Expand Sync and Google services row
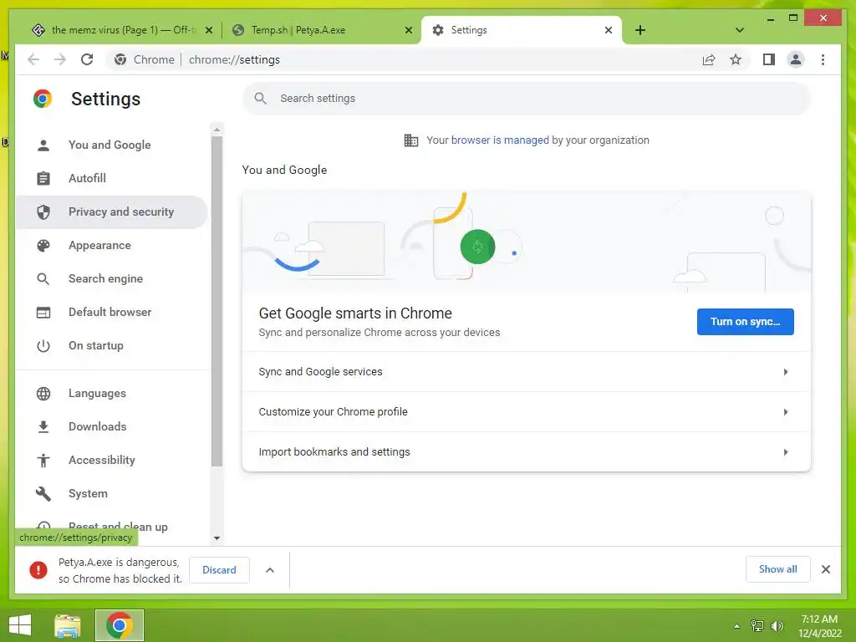This screenshot has width=856, height=642. point(527,372)
